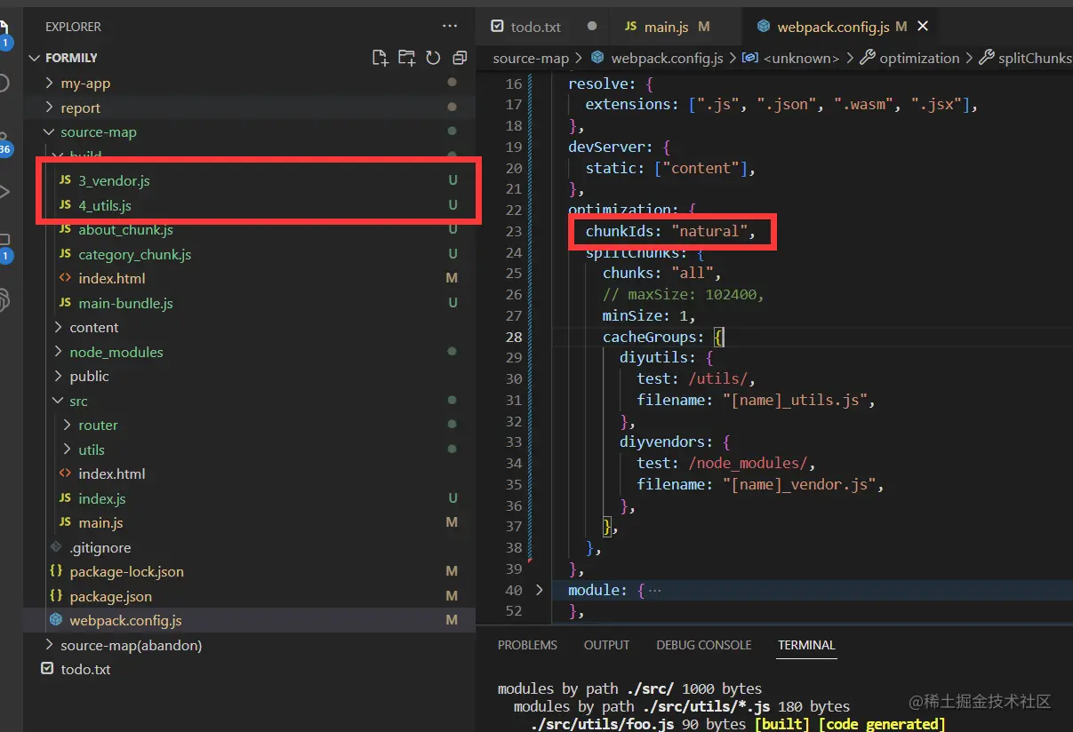Viewport: 1073px width, 732px height.
Task: Expand the source-map(abandon) folder
Action: coord(50,645)
